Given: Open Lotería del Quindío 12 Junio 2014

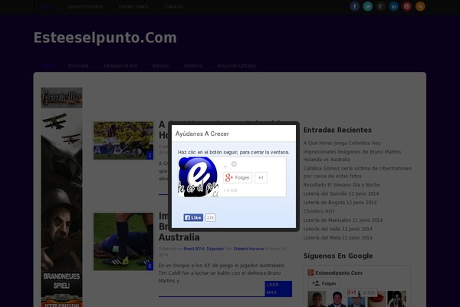Looking at the screenshot, I should 341,193.
